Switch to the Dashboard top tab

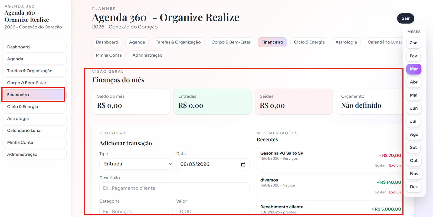(x=107, y=42)
